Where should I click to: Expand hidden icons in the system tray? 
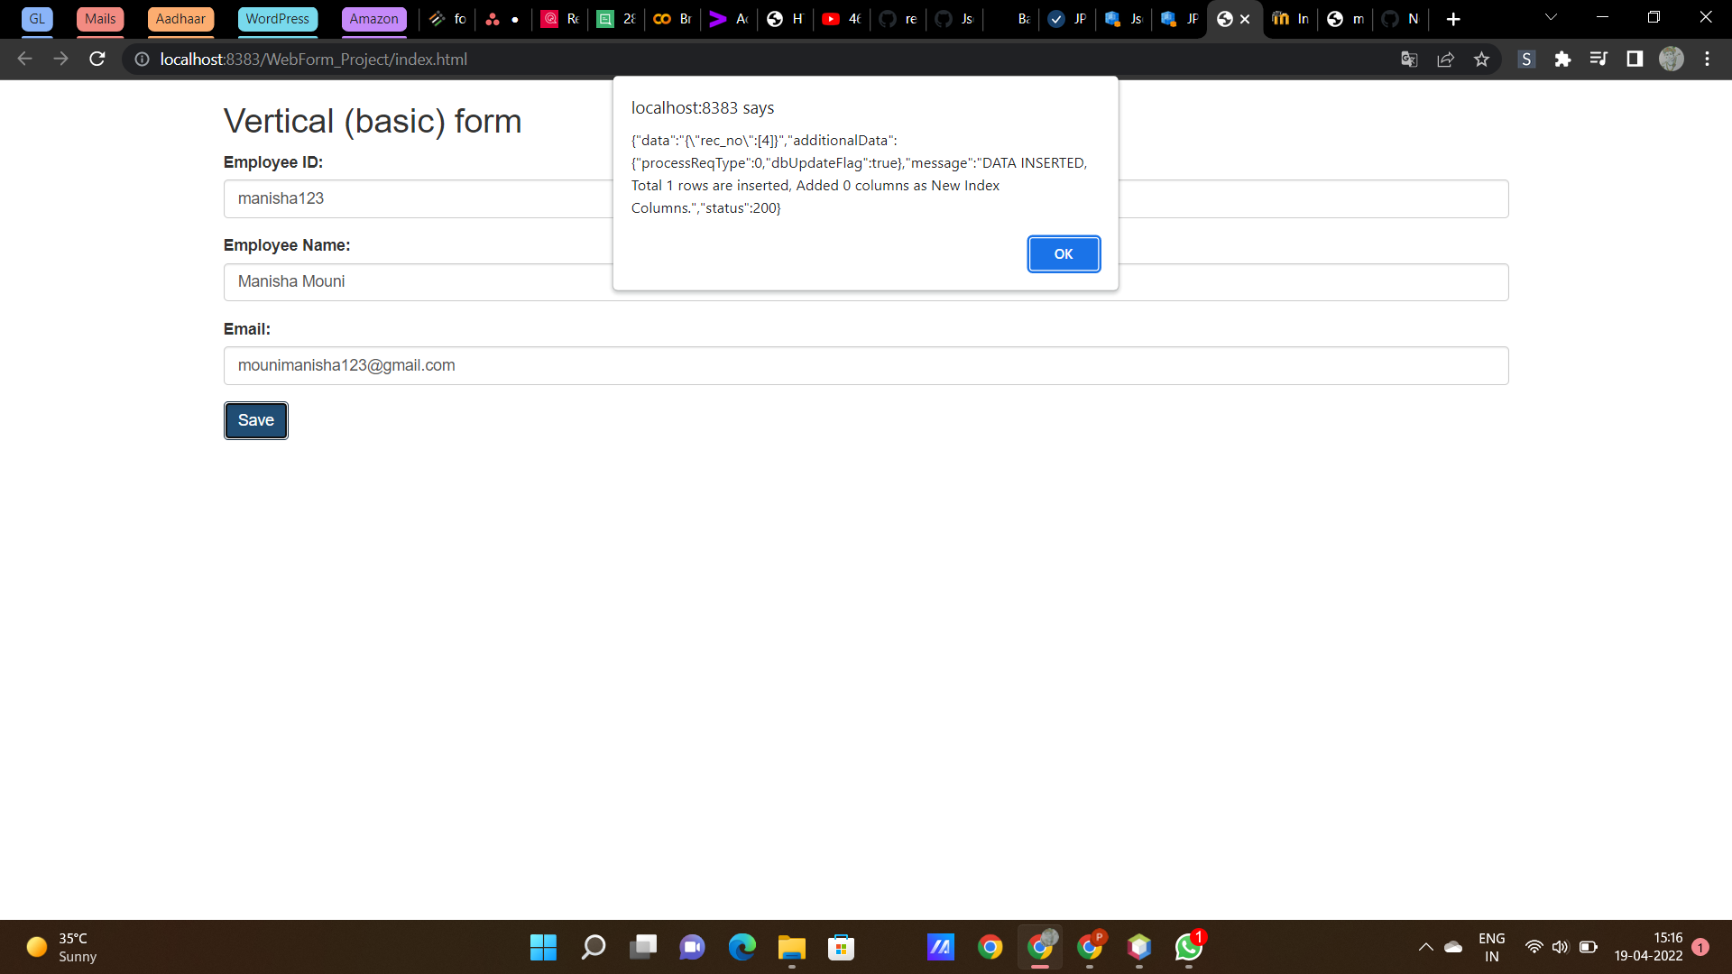(x=1426, y=947)
